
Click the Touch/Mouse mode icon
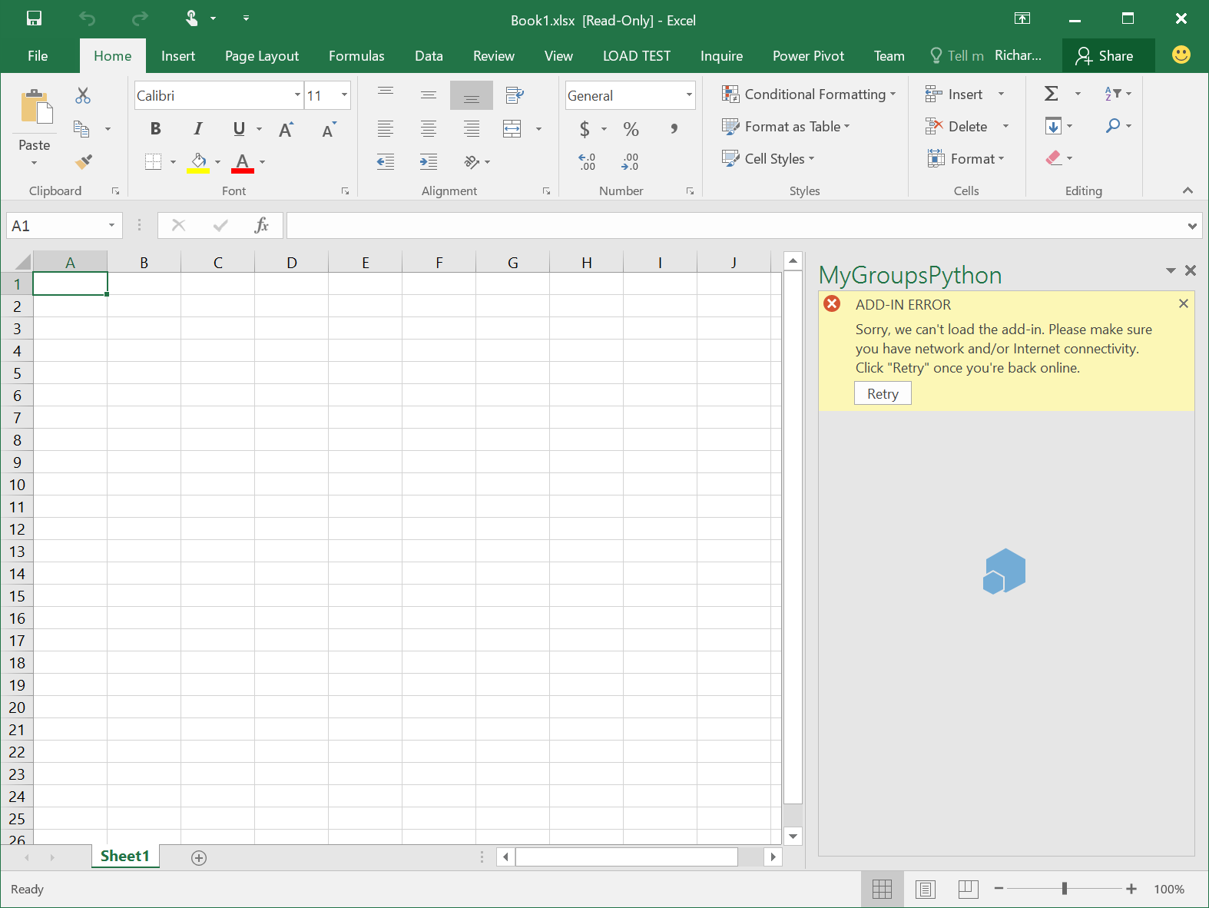point(191,18)
